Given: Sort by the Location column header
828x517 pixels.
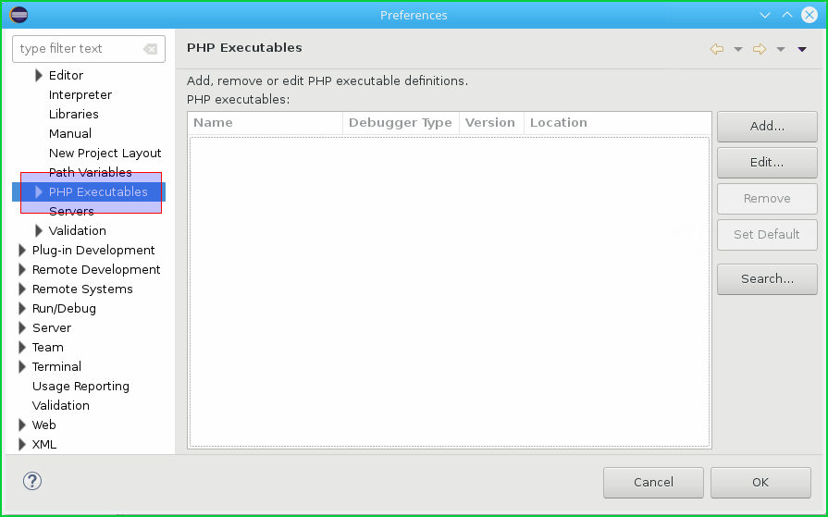Looking at the screenshot, I should 617,123.
